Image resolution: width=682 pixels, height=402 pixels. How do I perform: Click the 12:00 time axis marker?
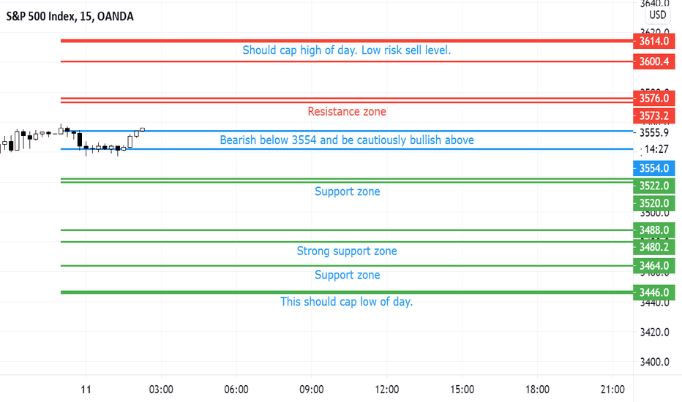(x=386, y=390)
